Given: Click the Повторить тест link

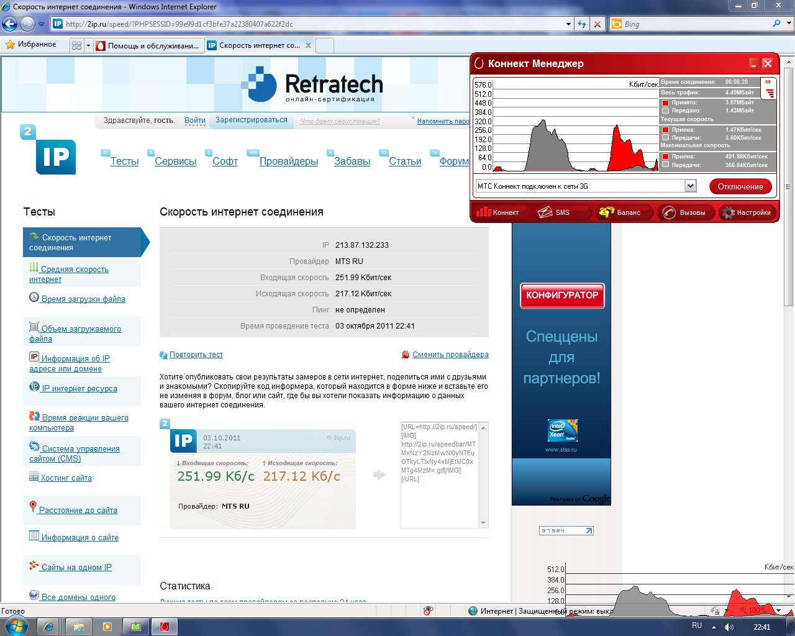Looking at the screenshot, I should (x=196, y=355).
